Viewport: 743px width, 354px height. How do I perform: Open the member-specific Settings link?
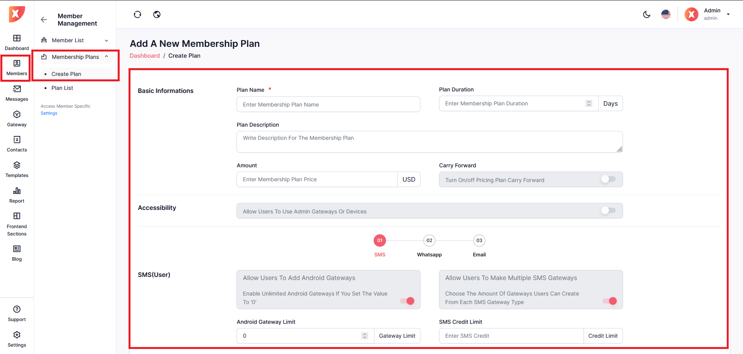coord(49,113)
